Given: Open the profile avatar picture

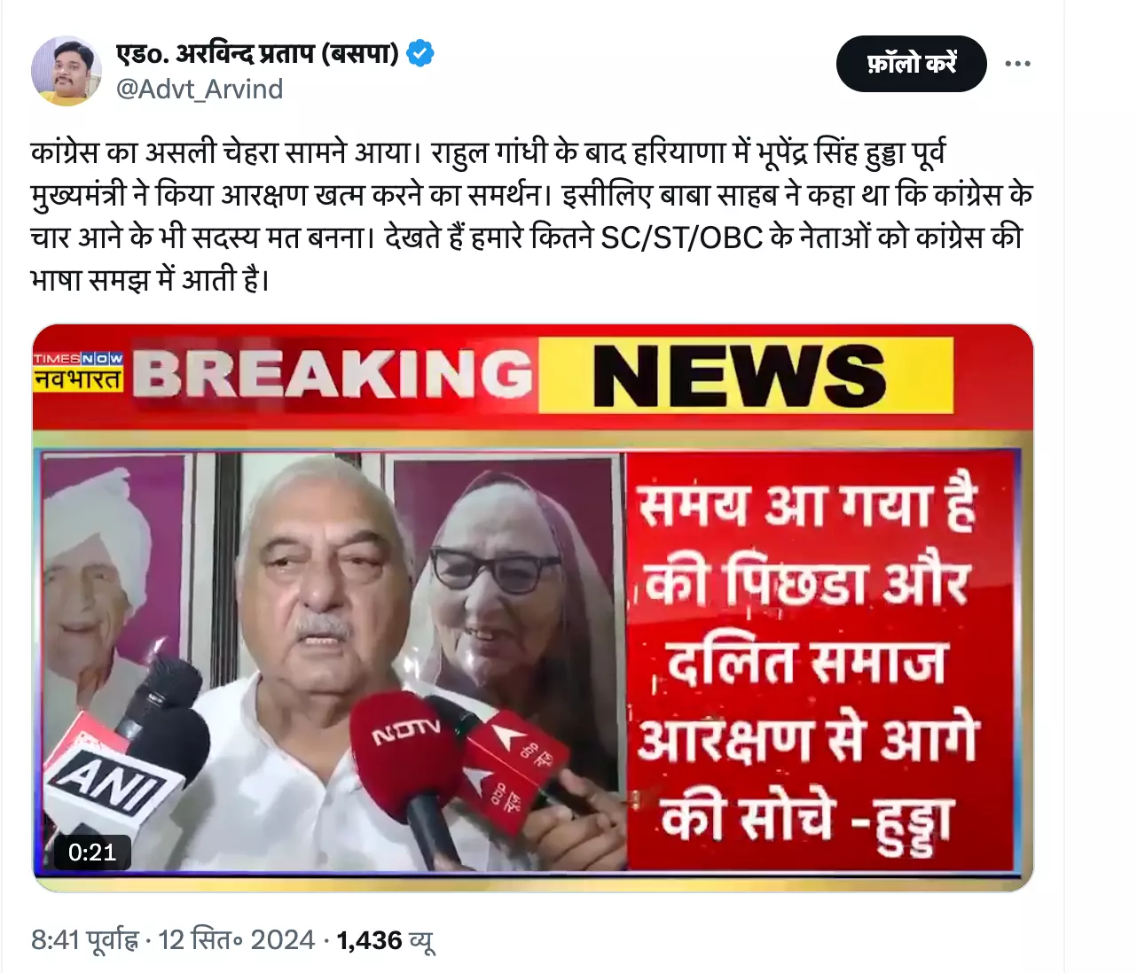Looking at the screenshot, I should click(67, 71).
